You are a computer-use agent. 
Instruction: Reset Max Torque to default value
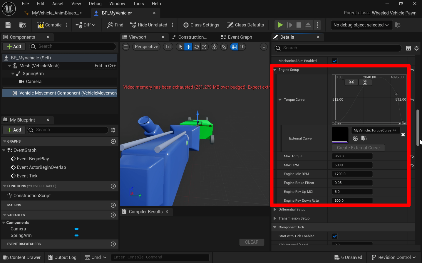[412, 156]
